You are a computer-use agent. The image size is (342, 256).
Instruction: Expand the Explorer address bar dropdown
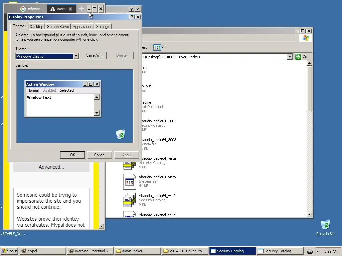(290, 57)
